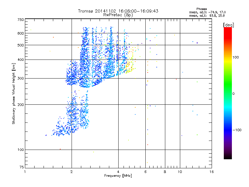The height and width of the screenshot is (187, 249).
Task: Click the 'Stationary phase Virtual Height [km]' axis title
Action: pyautogui.click(x=14, y=93)
